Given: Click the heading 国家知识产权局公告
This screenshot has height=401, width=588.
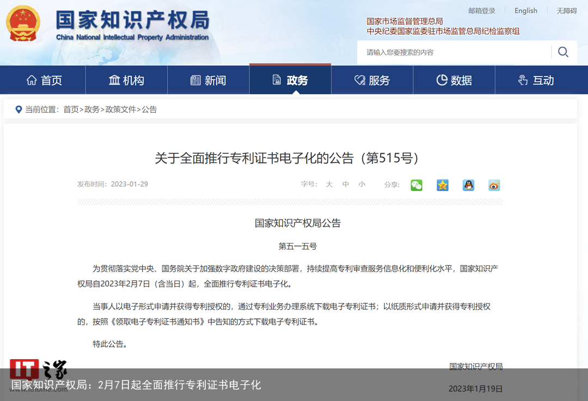Looking at the screenshot, I should pyautogui.click(x=298, y=223).
